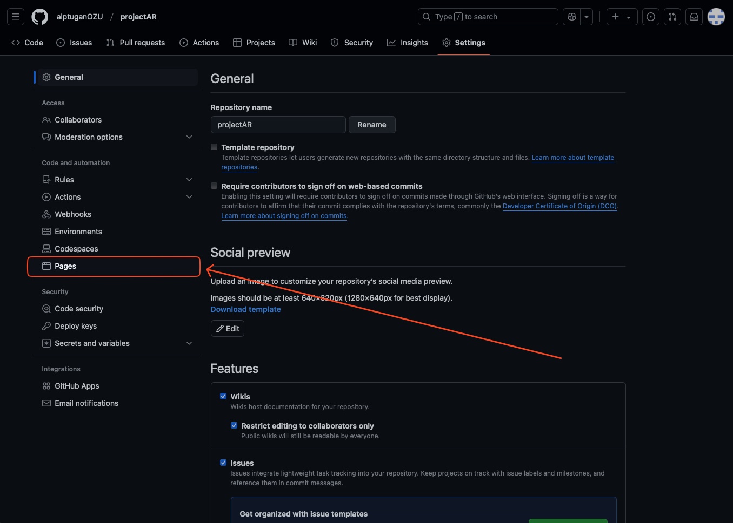Switch to the Wiki tab

pos(303,43)
